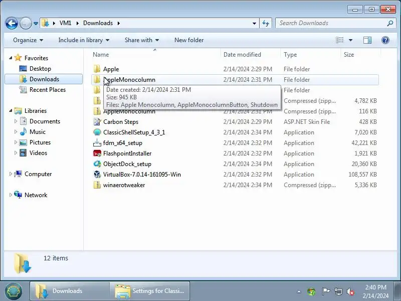Sort by the Size column header
401x301 pixels.
(x=360, y=55)
